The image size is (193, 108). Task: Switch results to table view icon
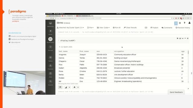[x=60, y=87]
